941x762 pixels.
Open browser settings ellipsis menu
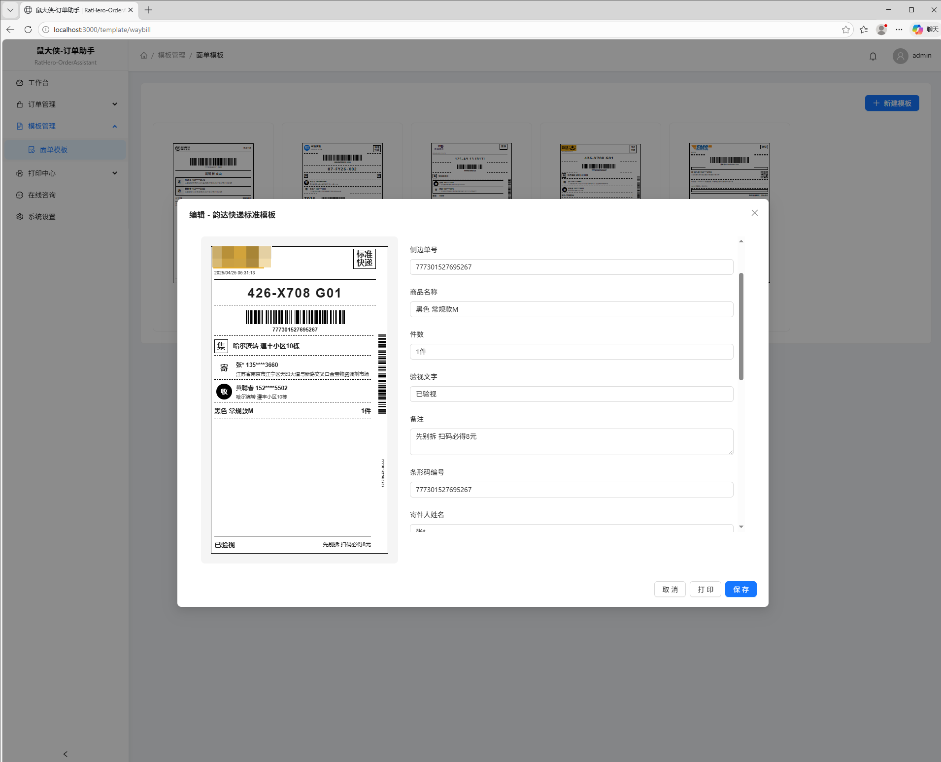(x=899, y=30)
